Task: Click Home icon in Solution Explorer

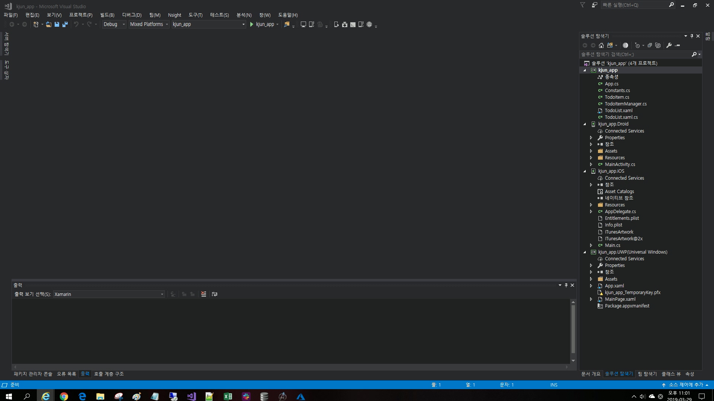Action: pyautogui.click(x=601, y=45)
